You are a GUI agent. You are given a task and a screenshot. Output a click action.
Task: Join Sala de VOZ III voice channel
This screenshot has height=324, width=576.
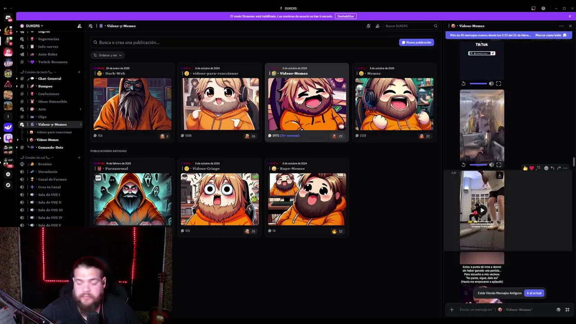(x=50, y=210)
